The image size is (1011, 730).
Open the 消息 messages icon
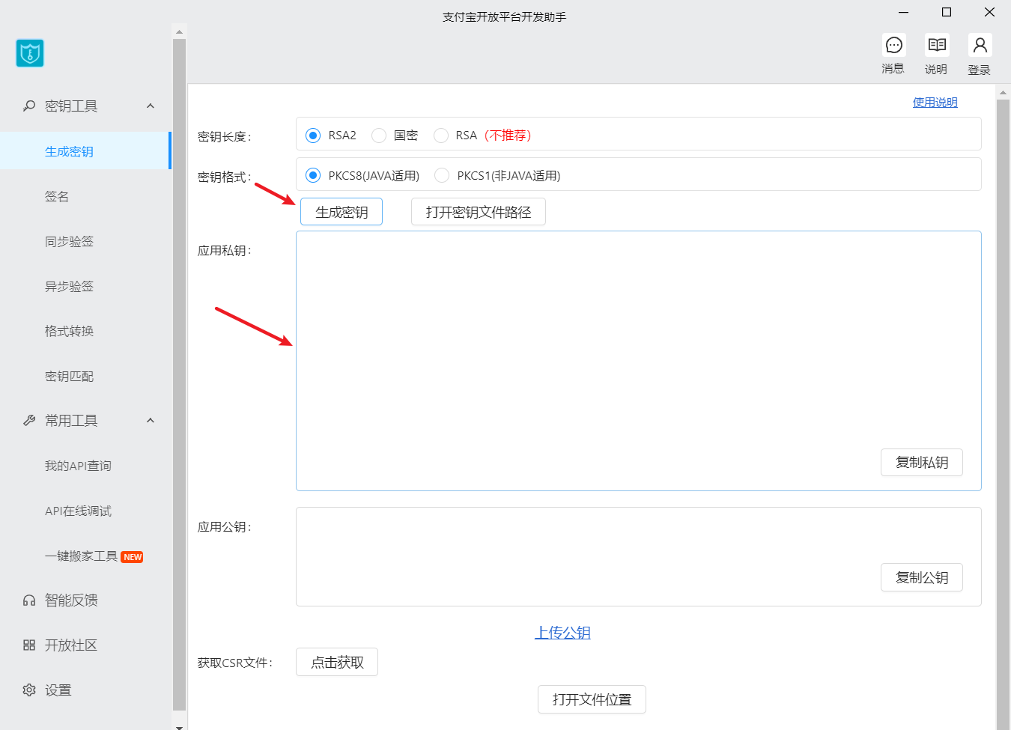tap(893, 46)
